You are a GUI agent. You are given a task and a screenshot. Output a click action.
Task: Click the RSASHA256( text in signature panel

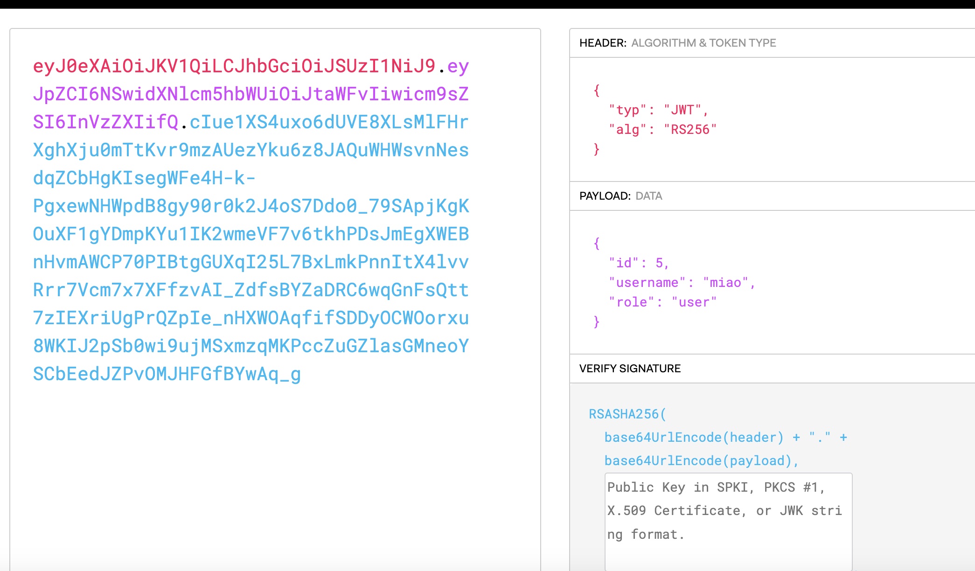[627, 414]
